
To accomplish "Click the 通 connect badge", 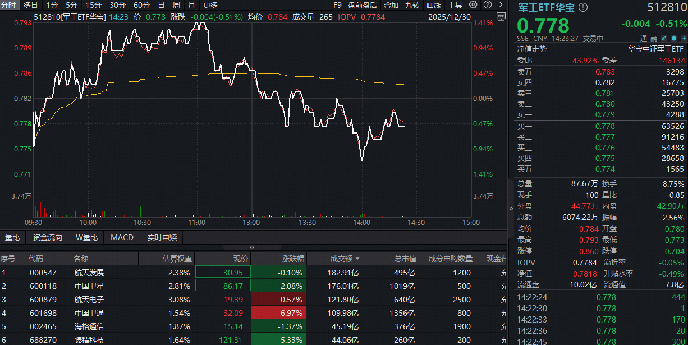I will point(644,39).
